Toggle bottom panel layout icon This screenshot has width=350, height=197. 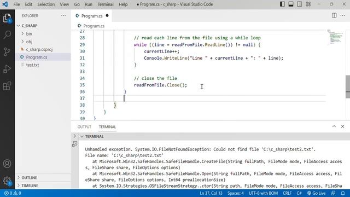tap(291, 4)
